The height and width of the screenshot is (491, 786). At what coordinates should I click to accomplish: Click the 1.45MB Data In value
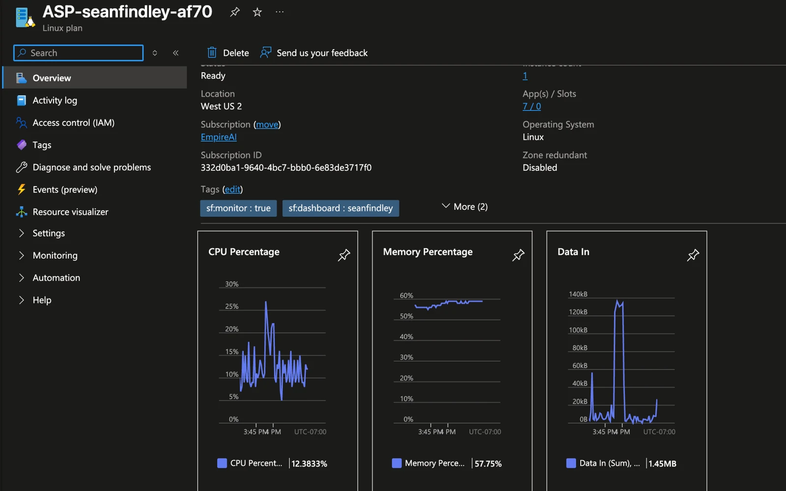(x=662, y=464)
